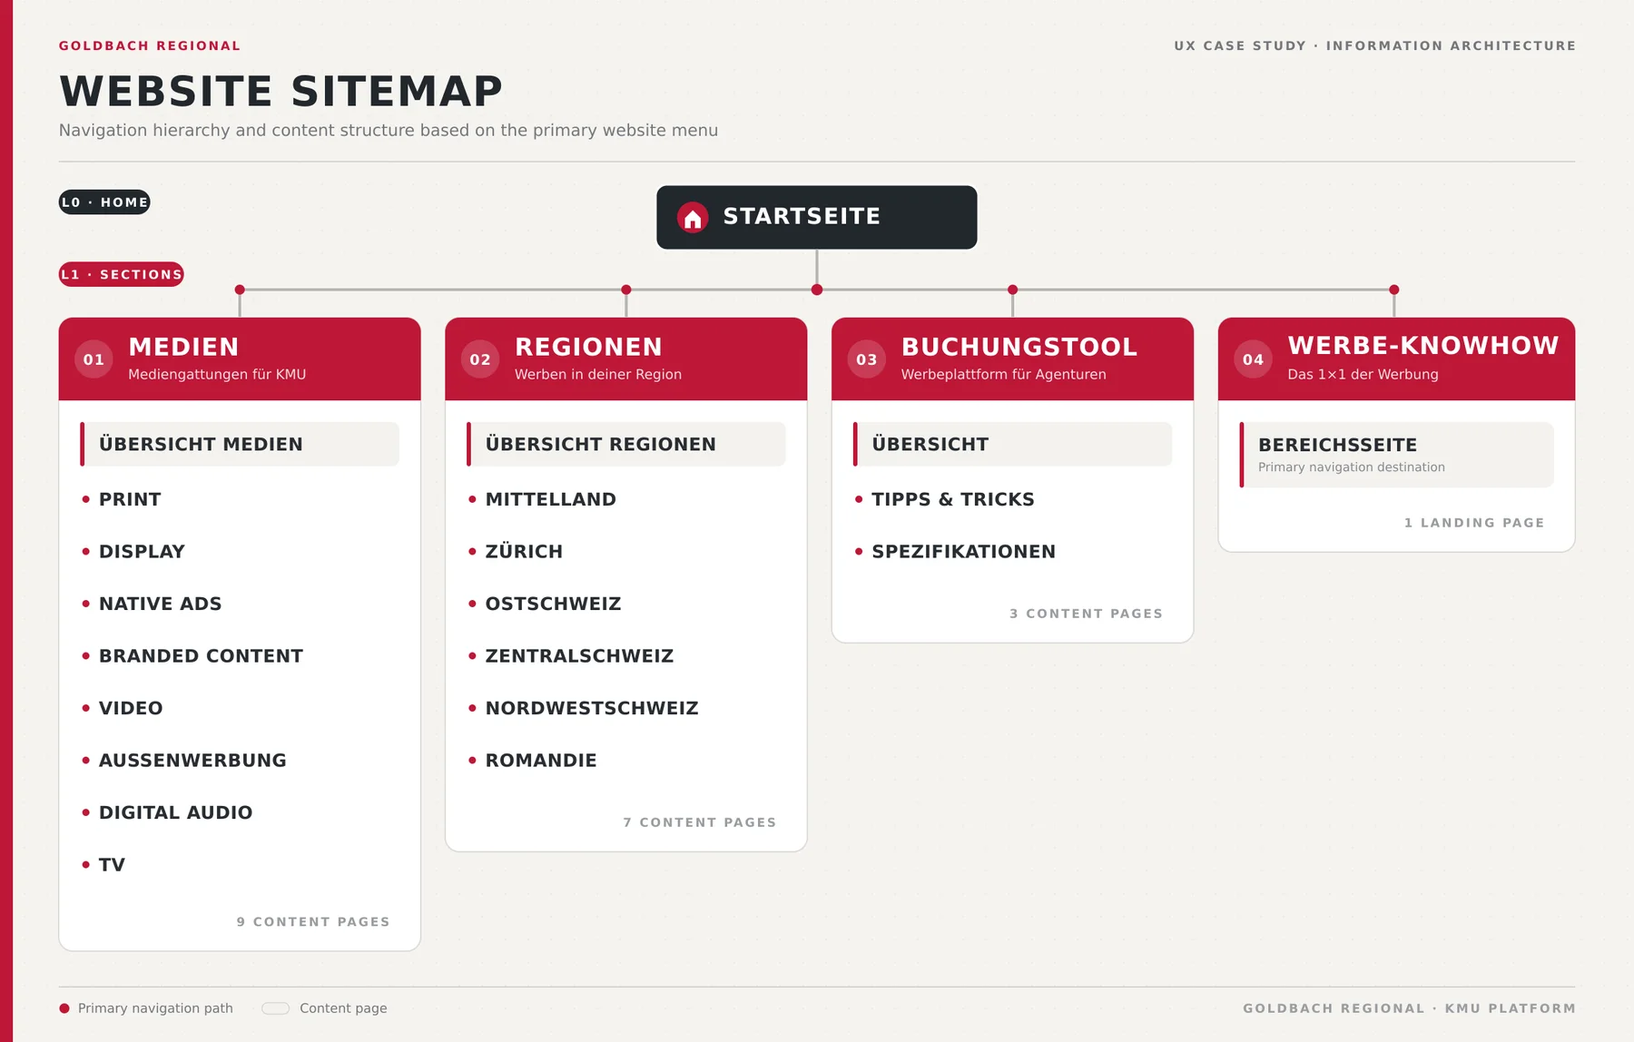Select the REGIONEN section header

(x=626, y=359)
